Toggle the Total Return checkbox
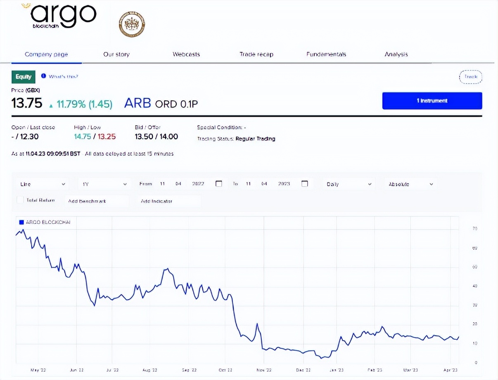Viewport: 498px width, 380px height. (20, 200)
